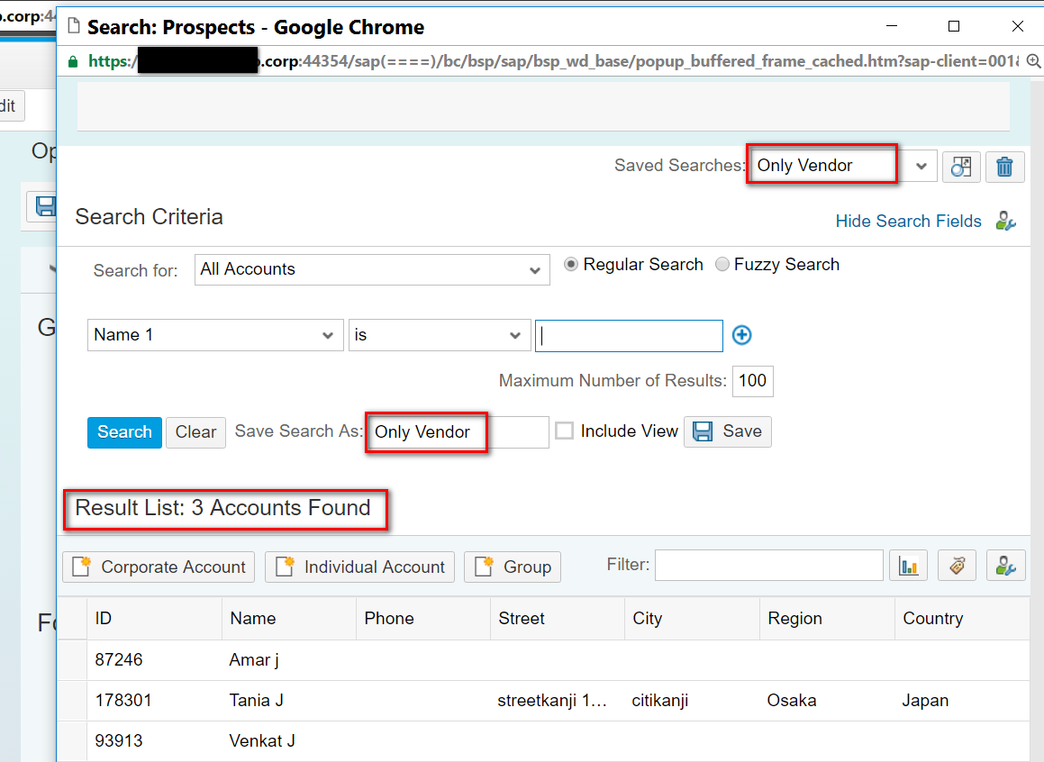Add a search criteria row with plus icon
The width and height of the screenshot is (1044, 762).
point(741,335)
